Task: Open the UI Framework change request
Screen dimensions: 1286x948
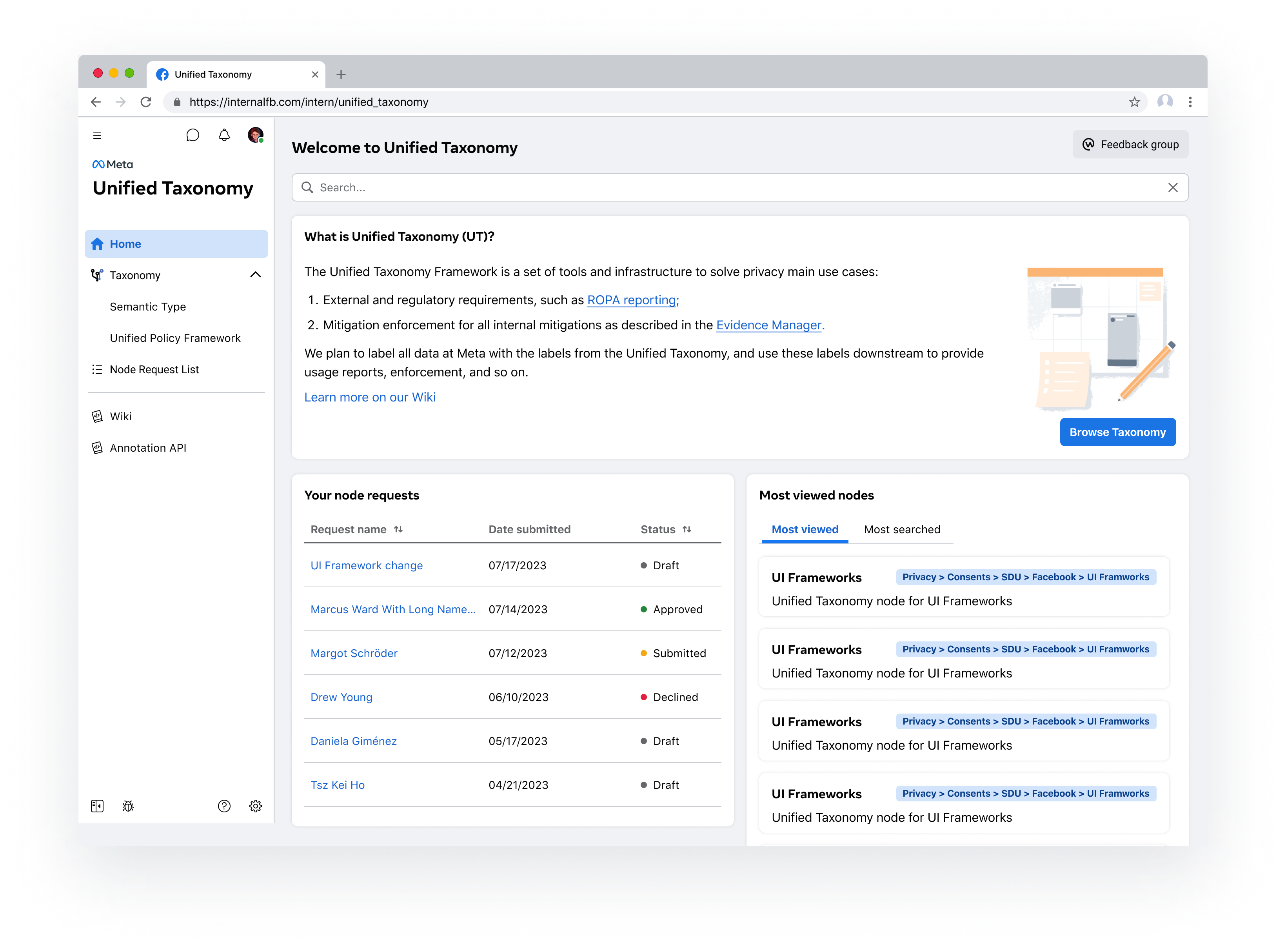Action: [367, 566]
